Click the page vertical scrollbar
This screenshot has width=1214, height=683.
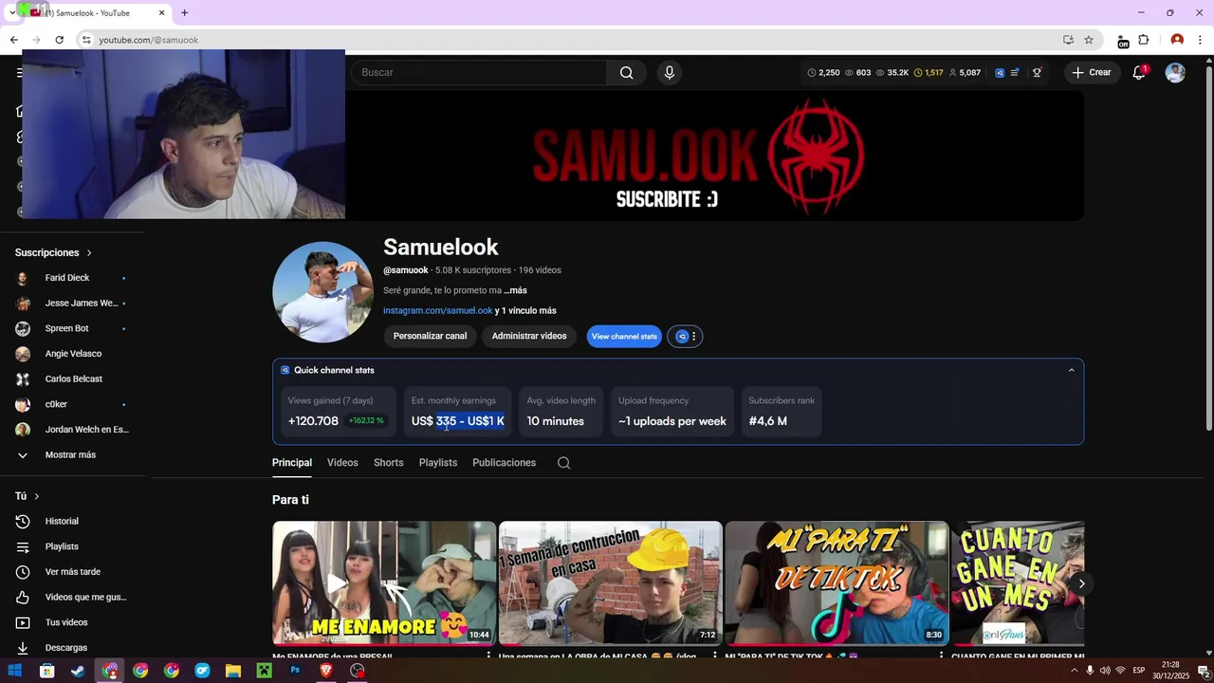pos(1208,247)
